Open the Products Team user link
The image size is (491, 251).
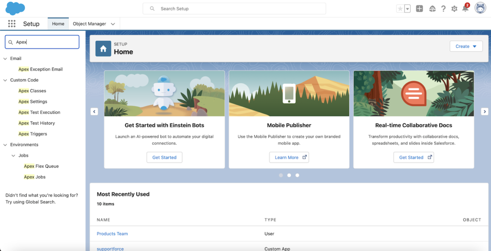pyautogui.click(x=112, y=234)
